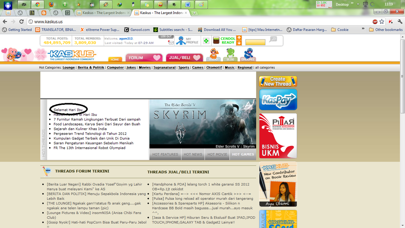Open the Paint palette taskbar icon

201,4
